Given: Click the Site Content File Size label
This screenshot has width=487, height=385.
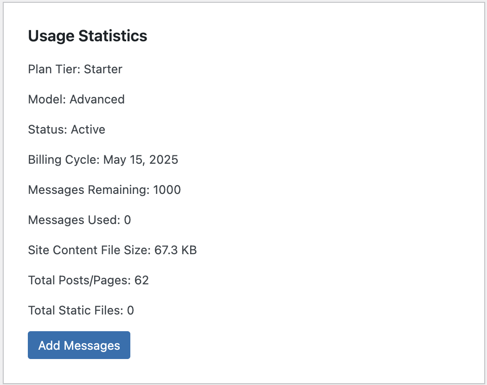Looking at the screenshot, I should pyautogui.click(x=89, y=250).
